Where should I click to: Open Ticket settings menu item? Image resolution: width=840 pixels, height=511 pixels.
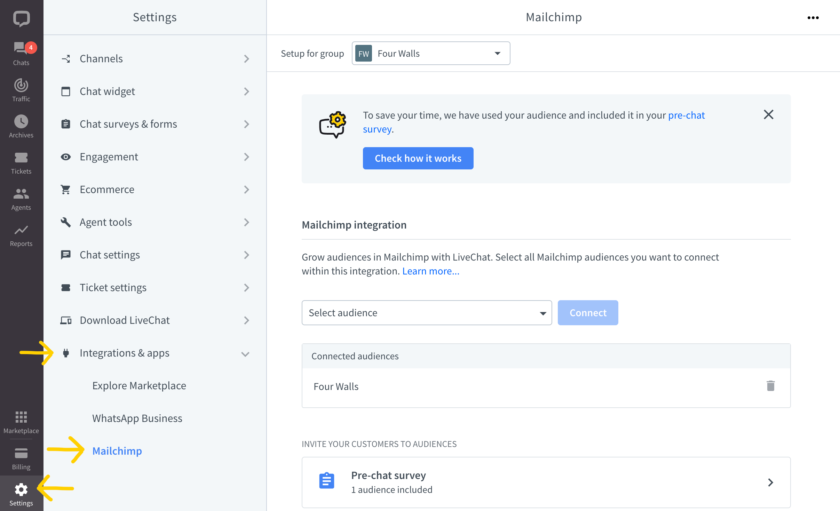click(x=155, y=288)
